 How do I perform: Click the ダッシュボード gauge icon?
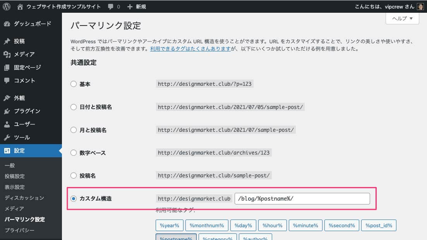click(x=7, y=24)
